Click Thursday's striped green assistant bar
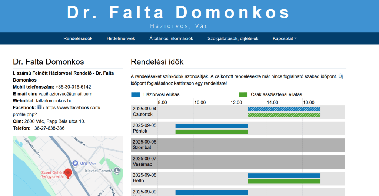Viewport: 379px width, 196px height. click(284, 115)
